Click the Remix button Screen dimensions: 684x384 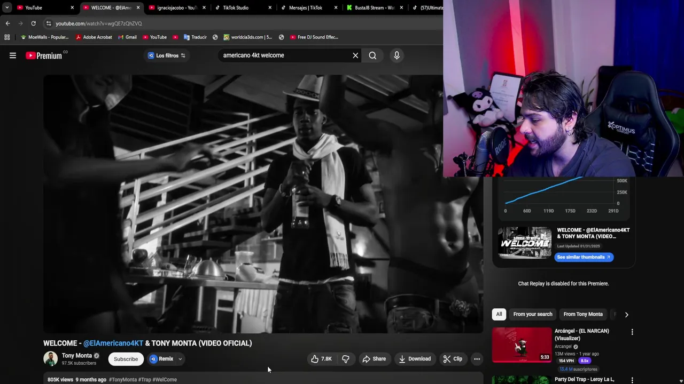point(162,359)
